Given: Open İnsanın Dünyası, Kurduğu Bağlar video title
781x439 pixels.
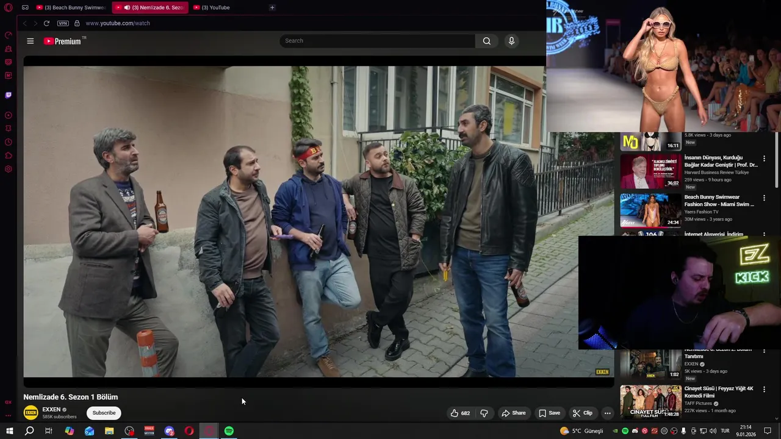Looking at the screenshot, I should [721, 161].
